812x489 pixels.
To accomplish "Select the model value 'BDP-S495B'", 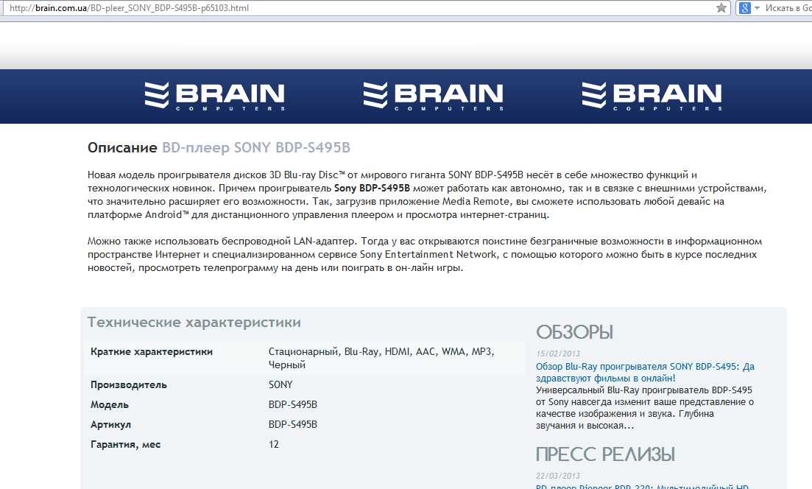I will tap(292, 404).
